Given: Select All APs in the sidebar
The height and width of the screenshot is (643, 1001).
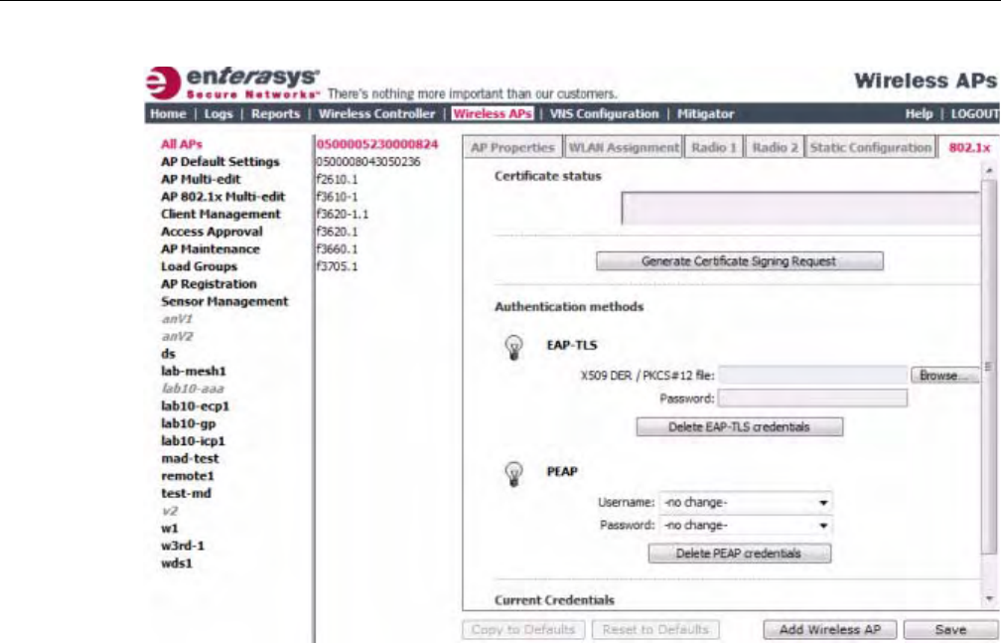Looking at the screenshot, I should point(182,144).
